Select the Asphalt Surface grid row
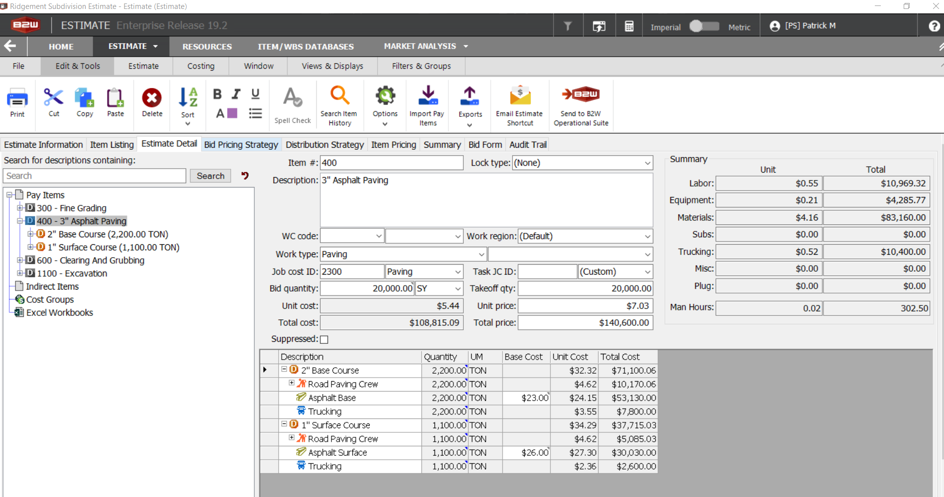Screen dimensions: 944x497 point(458,452)
